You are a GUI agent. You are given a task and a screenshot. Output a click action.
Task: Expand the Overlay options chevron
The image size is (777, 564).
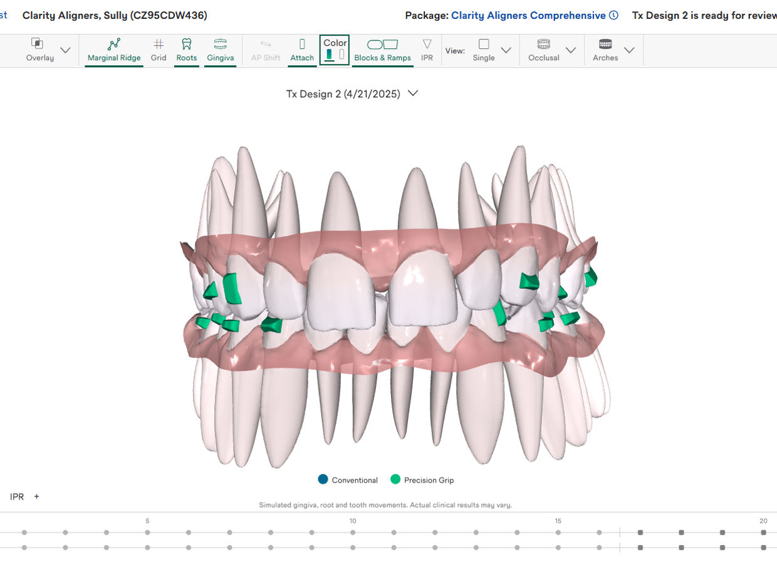coord(65,50)
